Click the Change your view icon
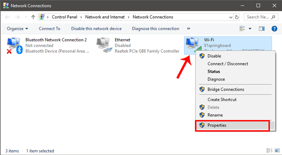 pos(242,28)
